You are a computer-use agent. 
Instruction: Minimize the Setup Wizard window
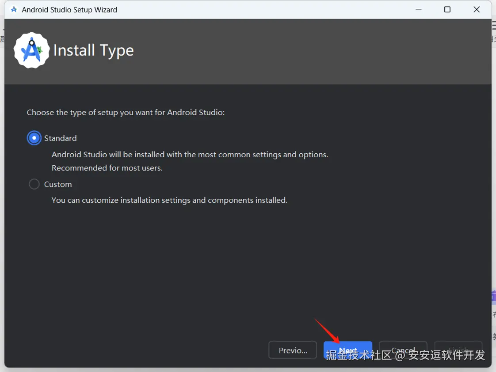[x=419, y=9]
